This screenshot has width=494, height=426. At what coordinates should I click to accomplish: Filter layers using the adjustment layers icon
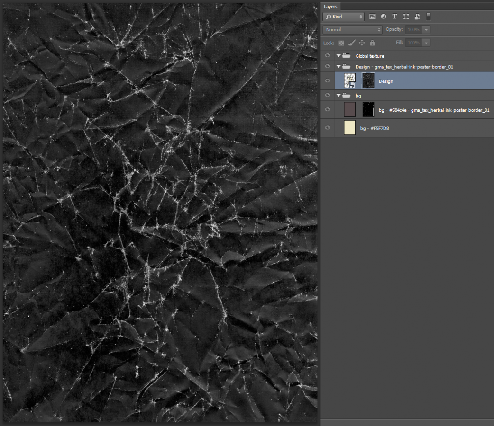pyautogui.click(x=384, y=17)
